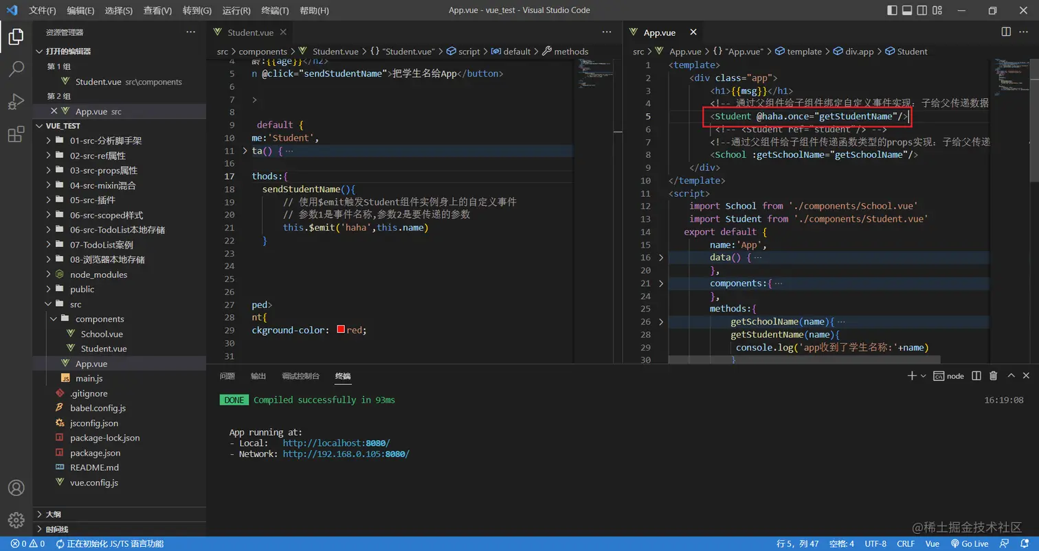Click Go Live in status bar
The image size is (1039, 551).
(969, 543)
